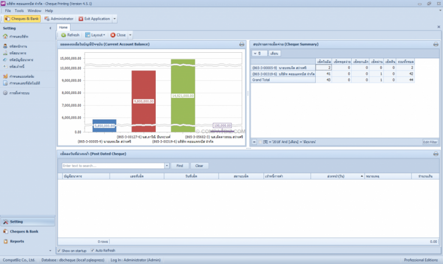This screenshot has height=264, width=443.
Task: Click the green Refresh icon button
Action: tap(70, 35)
